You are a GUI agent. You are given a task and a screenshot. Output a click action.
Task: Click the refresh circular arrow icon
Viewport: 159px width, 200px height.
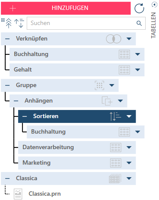click(139, 8)
